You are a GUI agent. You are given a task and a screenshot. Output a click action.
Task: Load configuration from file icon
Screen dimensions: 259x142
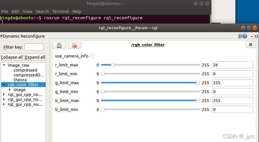[x=74, y=45]
